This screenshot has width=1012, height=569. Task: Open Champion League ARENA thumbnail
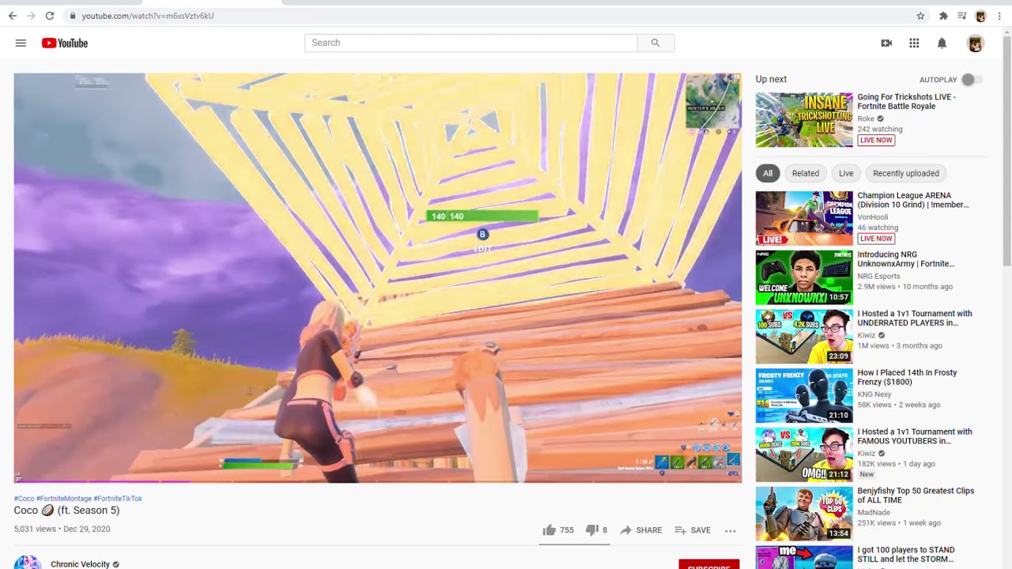(x=804, y=218)
